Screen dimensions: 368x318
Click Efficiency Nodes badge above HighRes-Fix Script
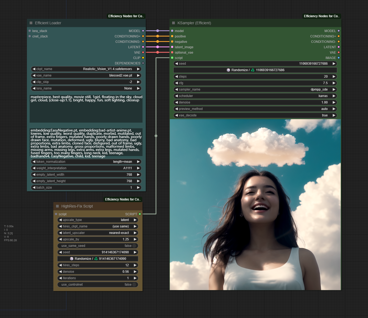(x=123, y=199)
